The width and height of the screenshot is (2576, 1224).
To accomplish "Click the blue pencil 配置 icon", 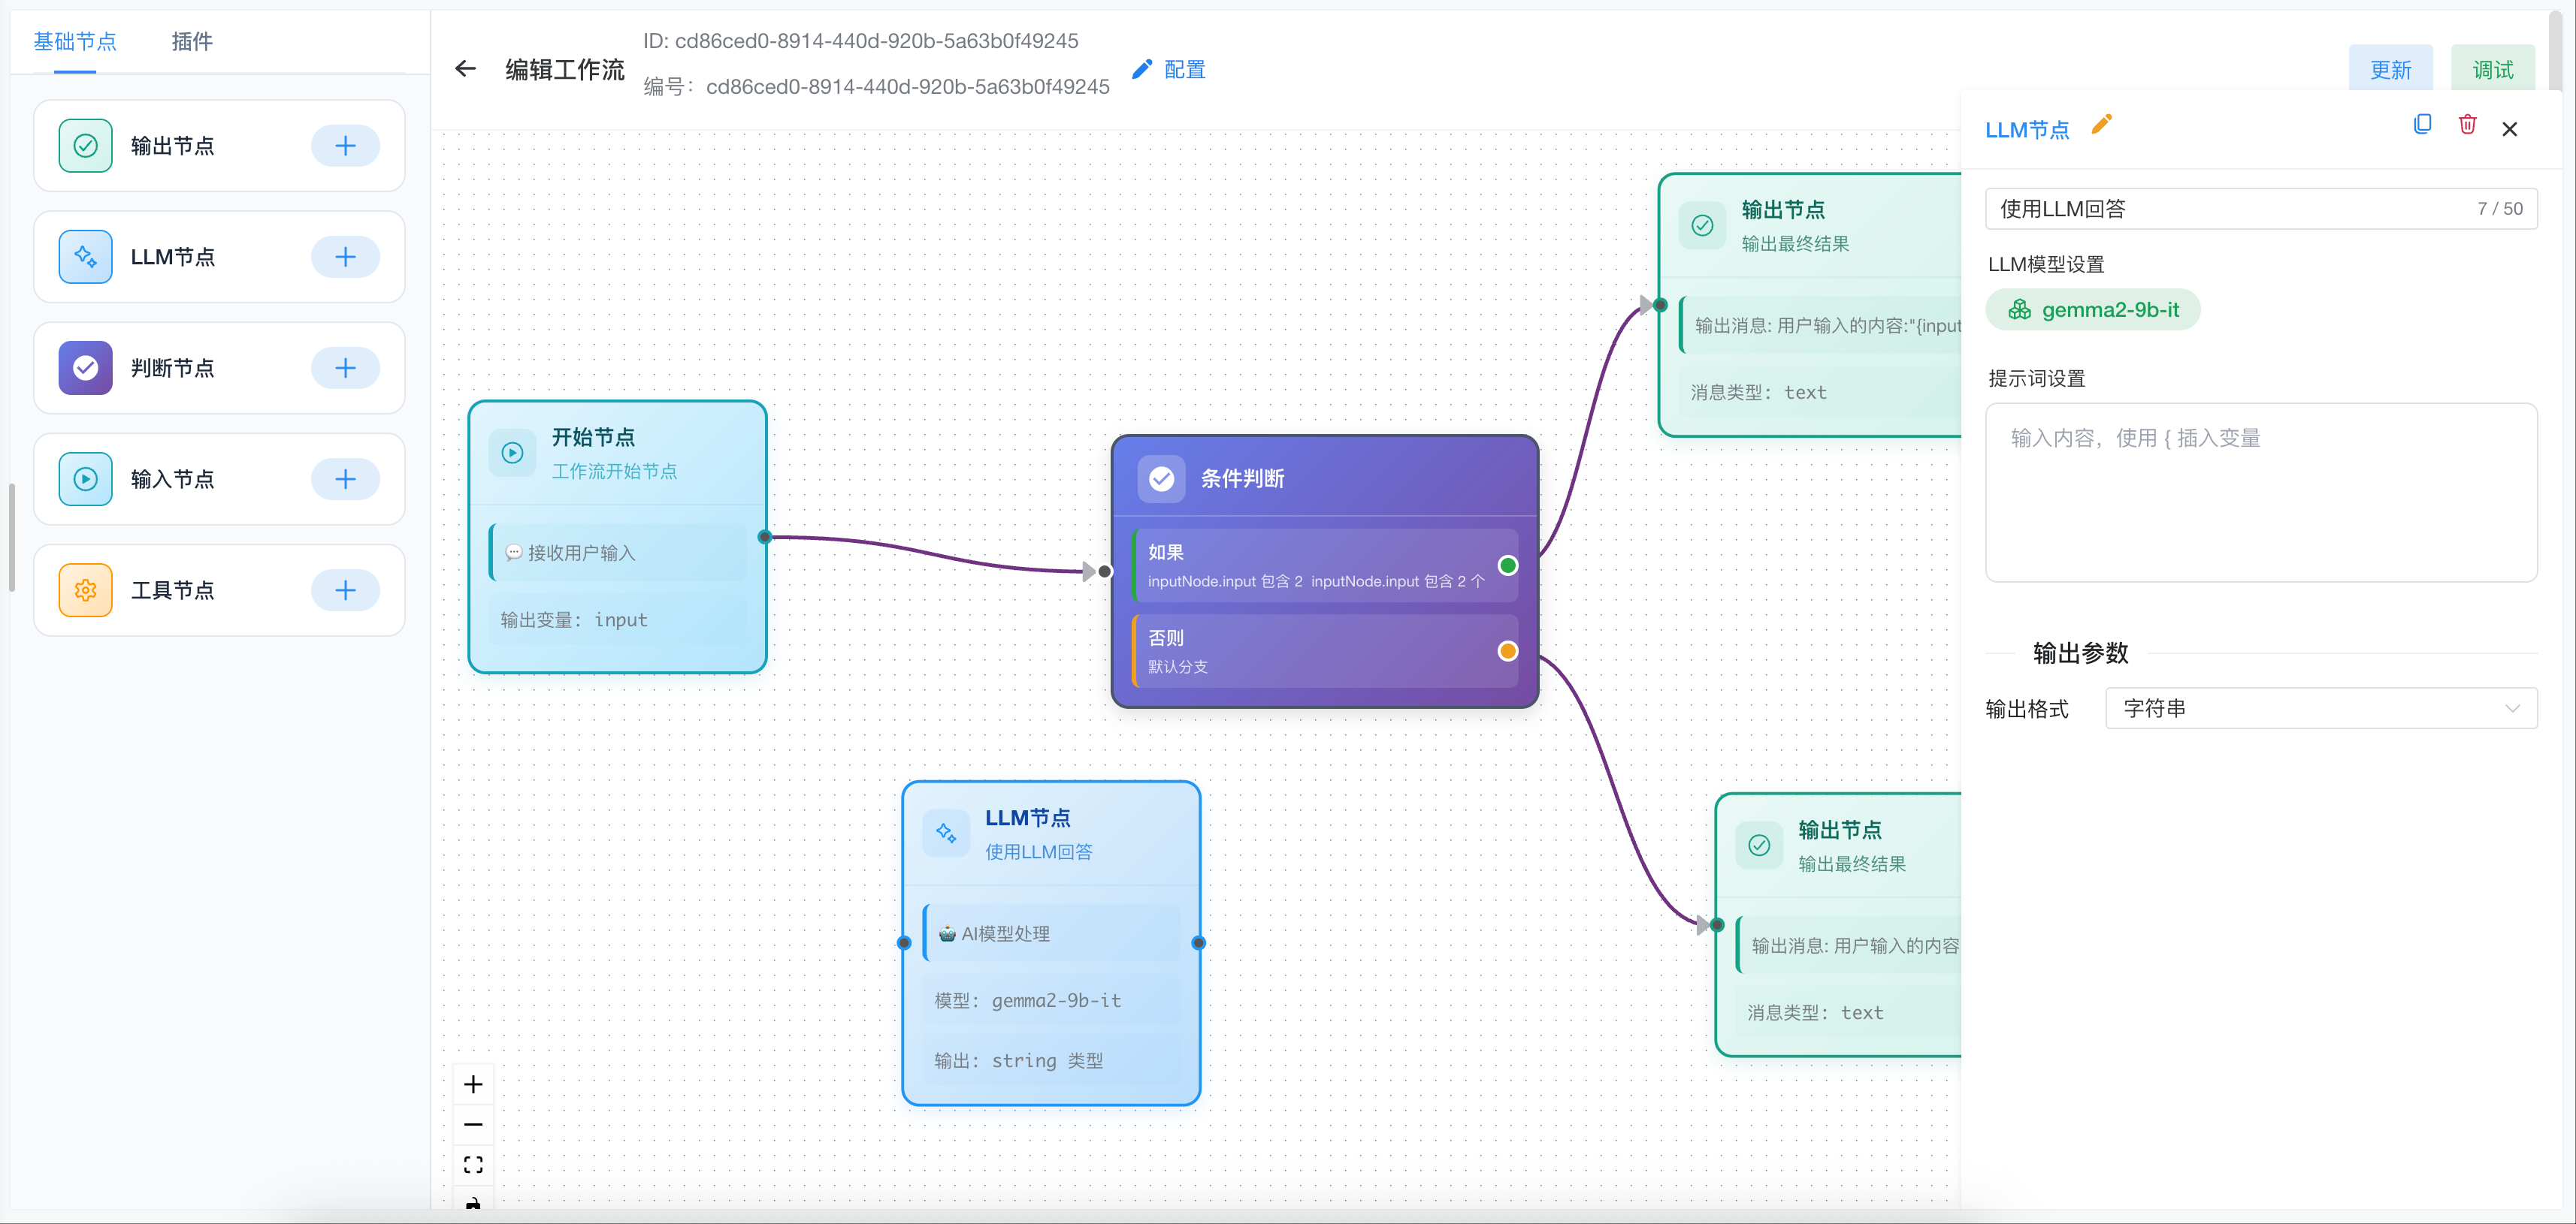I will coord(1142,69).
